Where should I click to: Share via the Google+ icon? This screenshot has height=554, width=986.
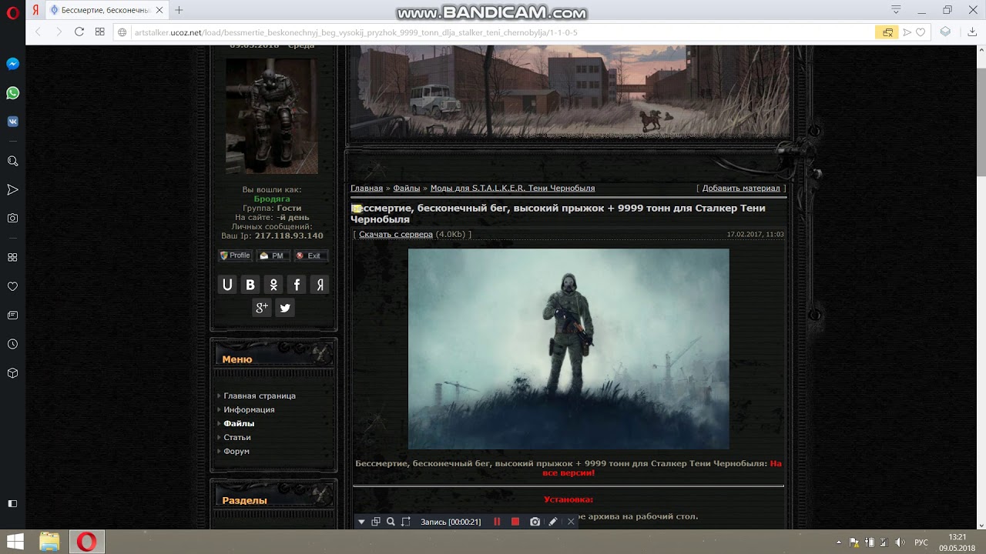pos(262,308)
